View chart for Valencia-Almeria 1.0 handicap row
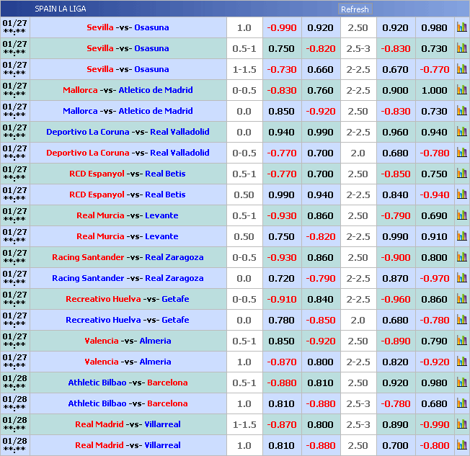Viewport: 470px width, 456px height. pyautogui.click(x=461, y=362)
